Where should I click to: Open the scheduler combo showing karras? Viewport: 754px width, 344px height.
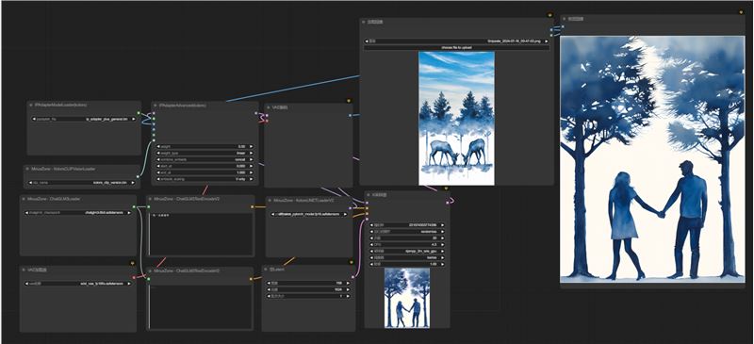[x=407, y=257]
